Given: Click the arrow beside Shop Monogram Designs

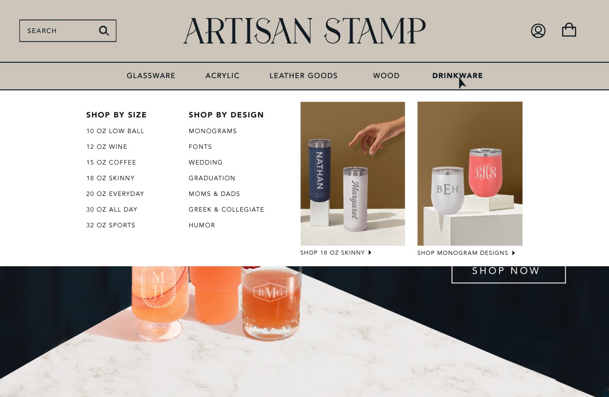Looking at the screenshot, I should click(x=513, y=253).
